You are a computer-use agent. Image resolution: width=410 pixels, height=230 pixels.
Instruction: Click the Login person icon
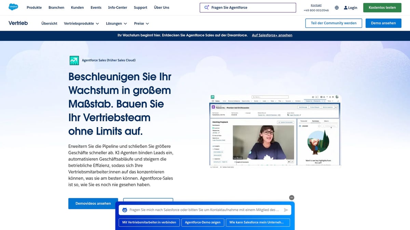coord(346,7)
